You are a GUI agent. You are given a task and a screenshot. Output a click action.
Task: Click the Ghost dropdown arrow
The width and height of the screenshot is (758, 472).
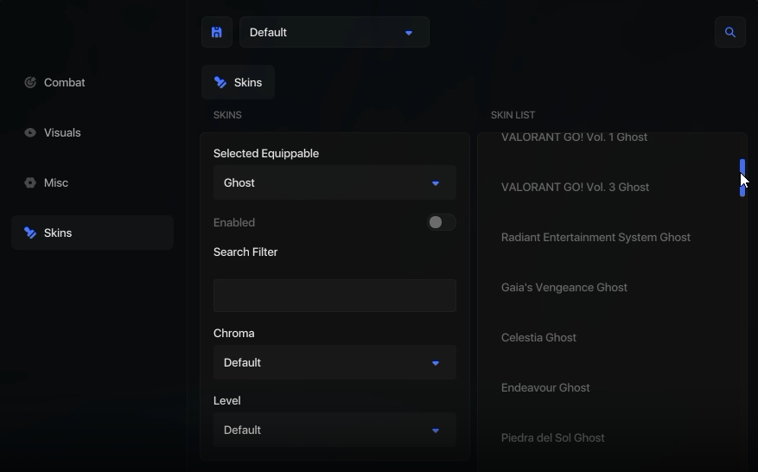[x=436, y=183]
